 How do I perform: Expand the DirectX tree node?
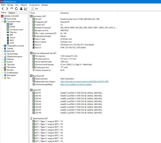(2, 62)
